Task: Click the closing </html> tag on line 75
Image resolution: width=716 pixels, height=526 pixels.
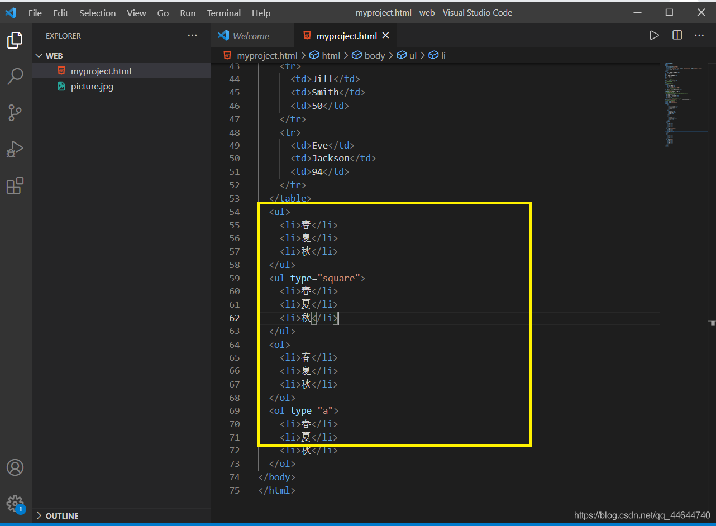Action: 277,490
